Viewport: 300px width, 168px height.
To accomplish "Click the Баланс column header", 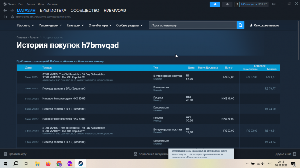I will [271, 69].
